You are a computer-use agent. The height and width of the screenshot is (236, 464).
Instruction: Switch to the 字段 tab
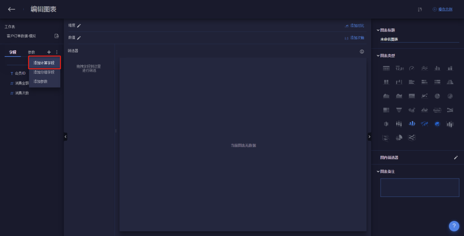(x=13, y=52)
